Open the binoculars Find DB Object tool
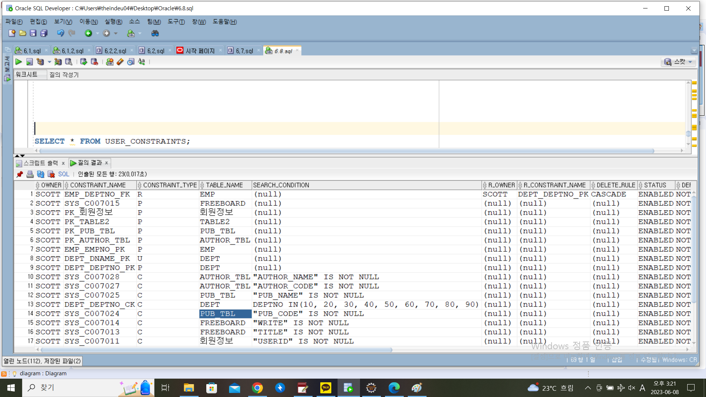This screenshot has height=397, width=706. 155,33
